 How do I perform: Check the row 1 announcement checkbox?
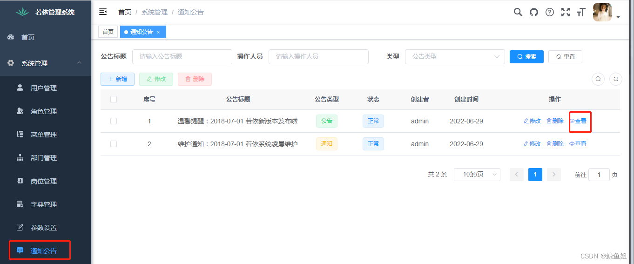(114, 121)
